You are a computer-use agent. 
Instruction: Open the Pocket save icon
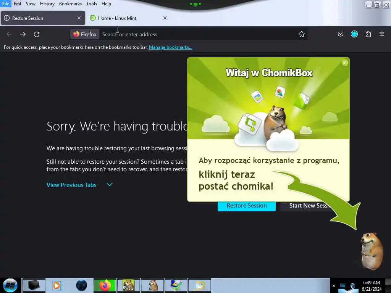340,34
